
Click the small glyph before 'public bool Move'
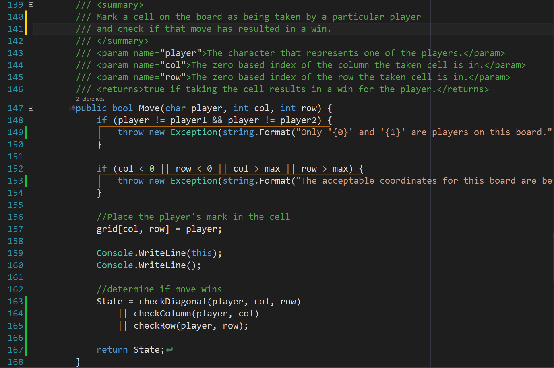click(72, 108)
